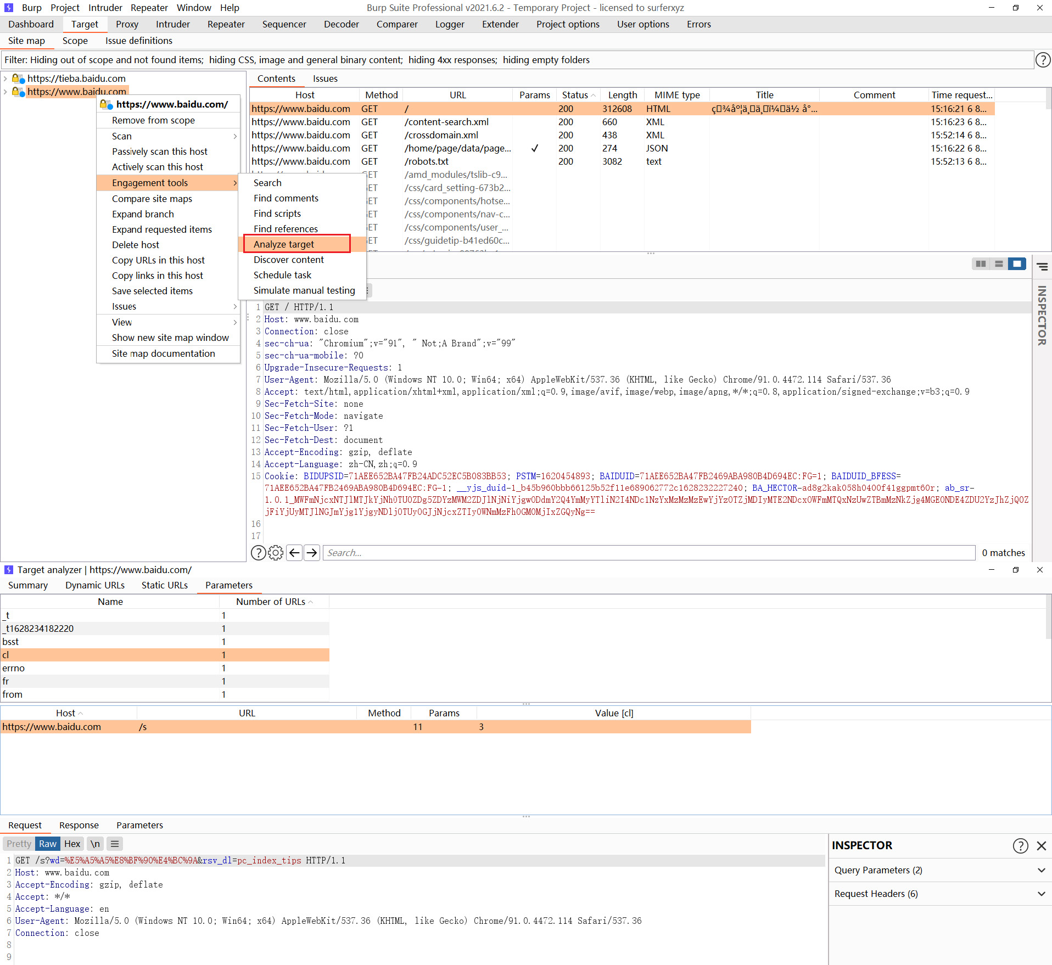Open search help icon beside gear
The width and height of the screenshot is (1052, 965).
(258, 553)
